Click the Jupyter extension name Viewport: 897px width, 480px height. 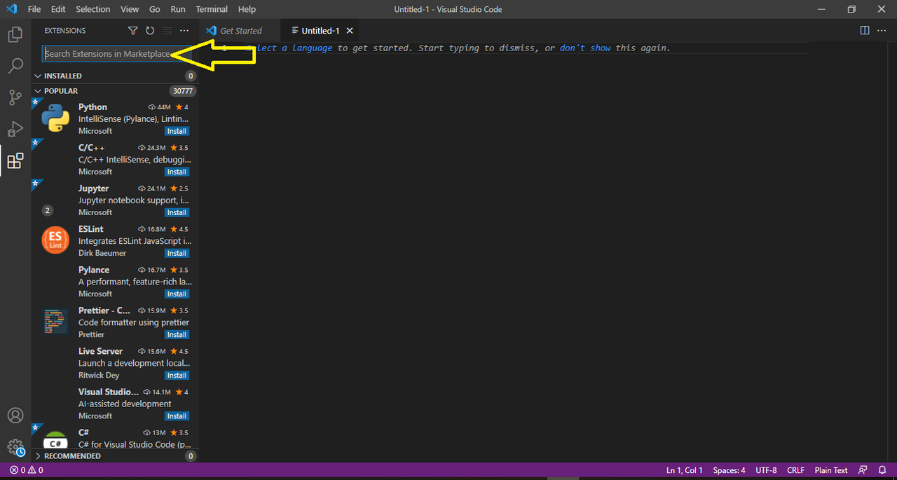pos(94,188)
